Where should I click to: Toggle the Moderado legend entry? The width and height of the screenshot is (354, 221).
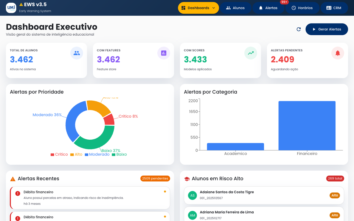pos(97,154)
